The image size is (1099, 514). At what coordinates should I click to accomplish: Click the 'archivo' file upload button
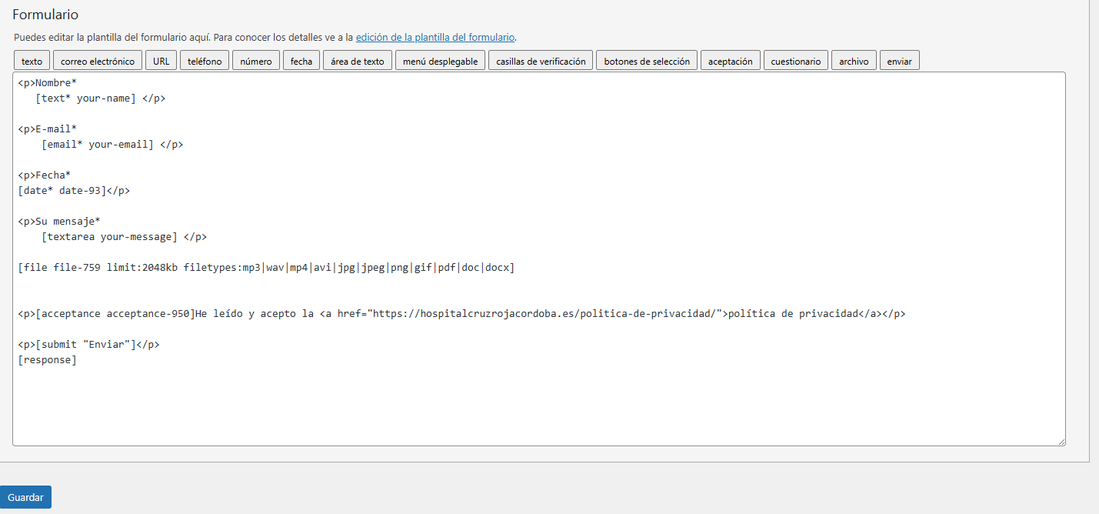pyautogui.click(x=854, y=61)
